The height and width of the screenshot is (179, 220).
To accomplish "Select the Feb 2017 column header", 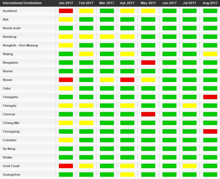I will 86,3.
